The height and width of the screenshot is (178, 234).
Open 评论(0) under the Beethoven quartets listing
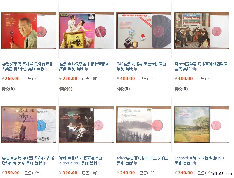click(x=181, y=89)
